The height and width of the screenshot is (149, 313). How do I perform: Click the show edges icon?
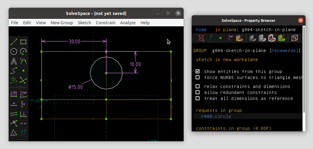tap(262, 38)
